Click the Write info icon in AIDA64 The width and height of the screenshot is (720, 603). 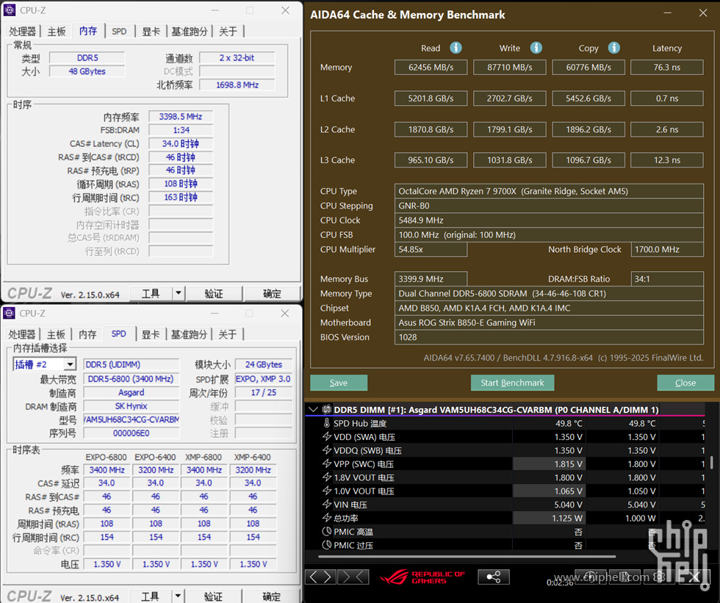pos(536,48)
